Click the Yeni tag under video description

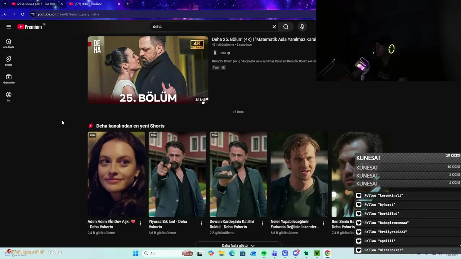(215, 68)
